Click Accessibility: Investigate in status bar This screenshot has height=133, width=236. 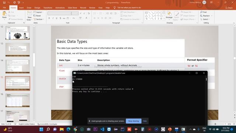[x=47, y=124]
